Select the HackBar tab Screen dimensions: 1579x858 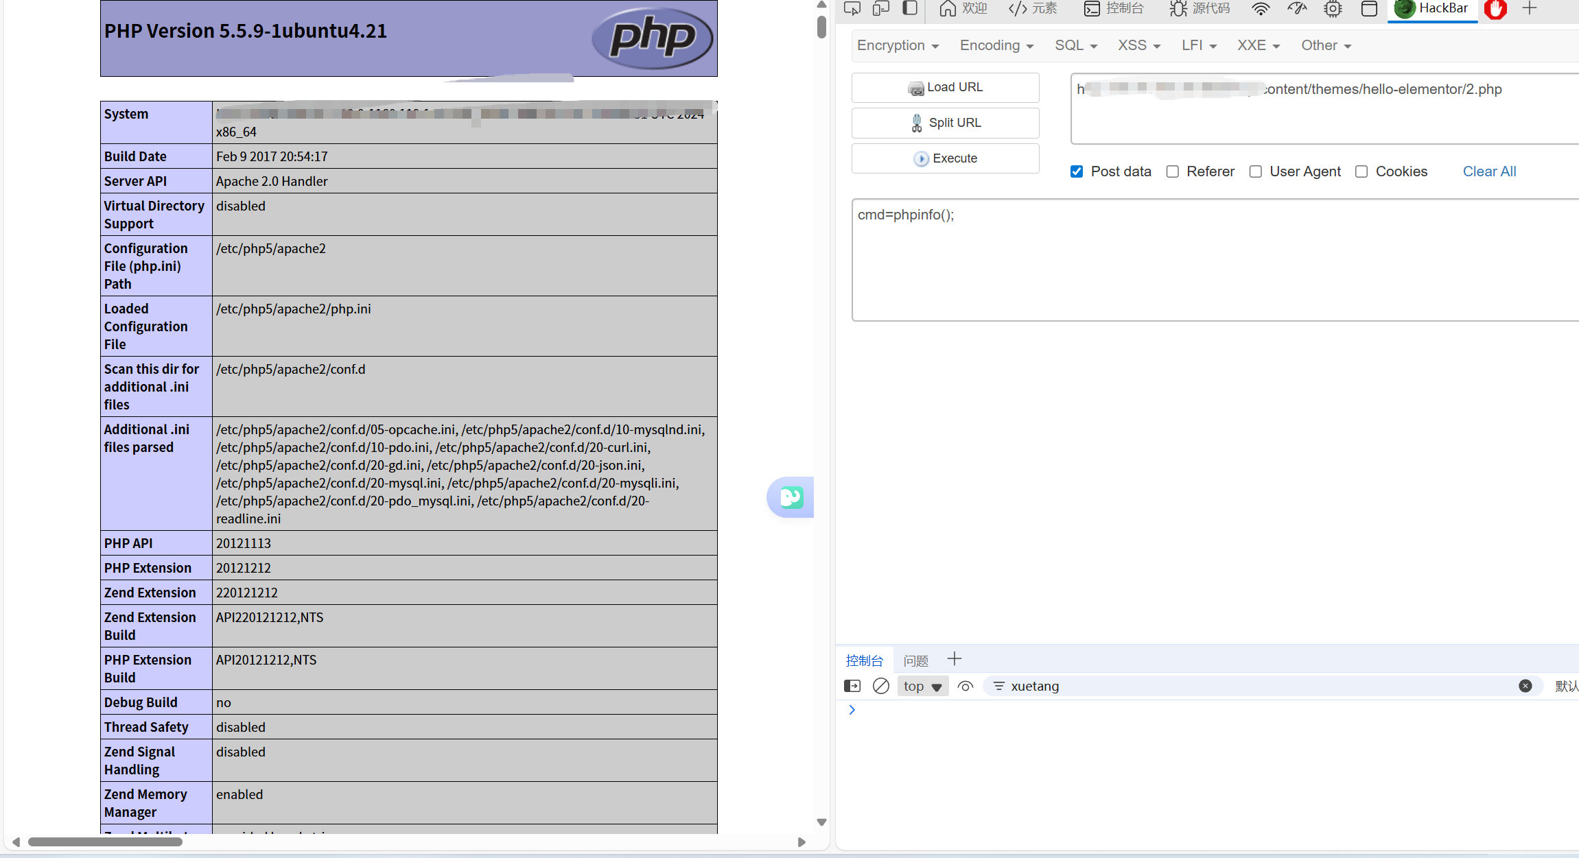tap(1432, 8)
